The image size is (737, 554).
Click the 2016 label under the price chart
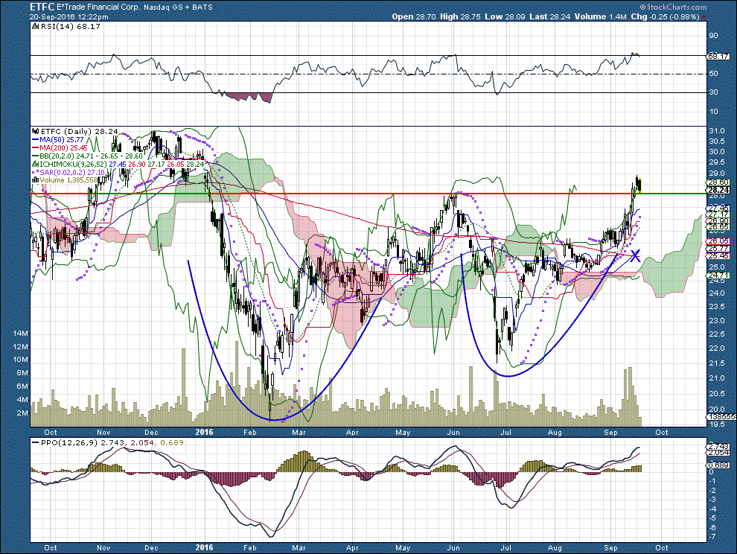pyautogui.click(x=204, y=432)
